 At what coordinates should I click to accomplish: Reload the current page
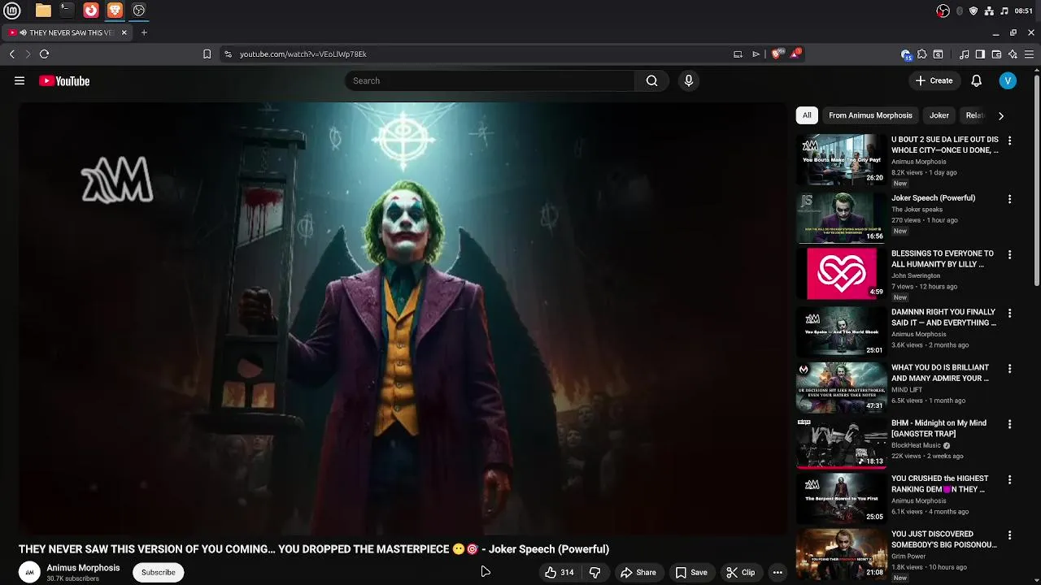(x=44, y=54)
